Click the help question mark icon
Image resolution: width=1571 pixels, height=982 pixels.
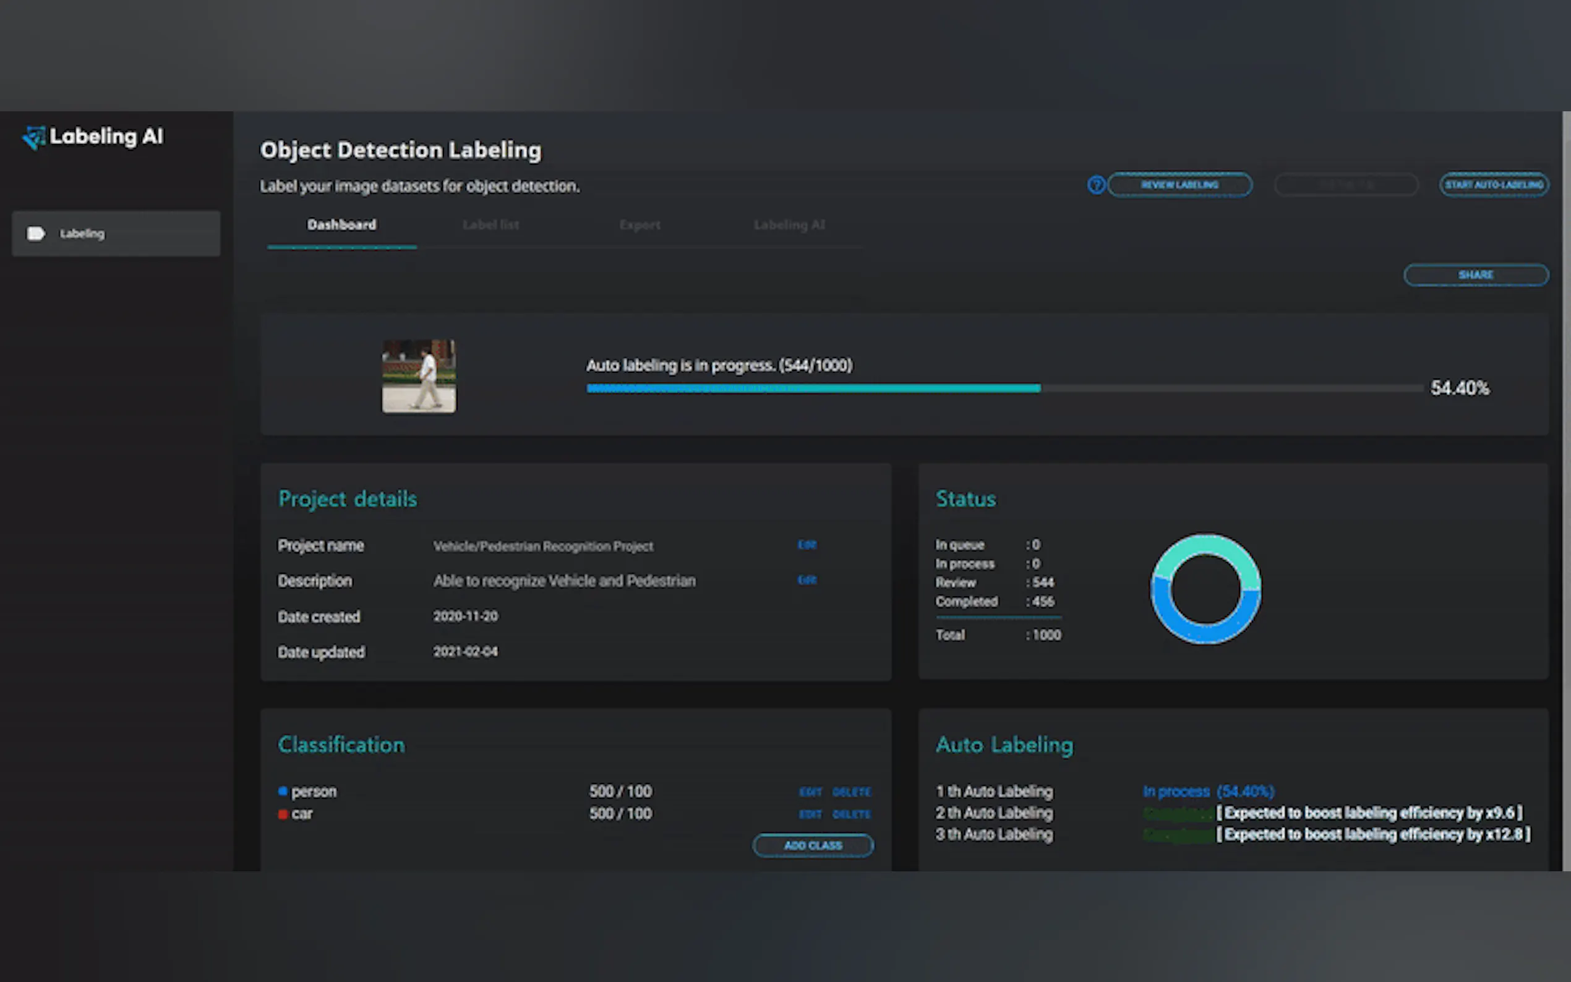(x=1095, y=185)
